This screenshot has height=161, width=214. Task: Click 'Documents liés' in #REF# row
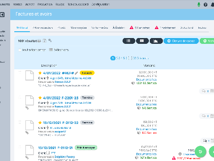[146, 80]
